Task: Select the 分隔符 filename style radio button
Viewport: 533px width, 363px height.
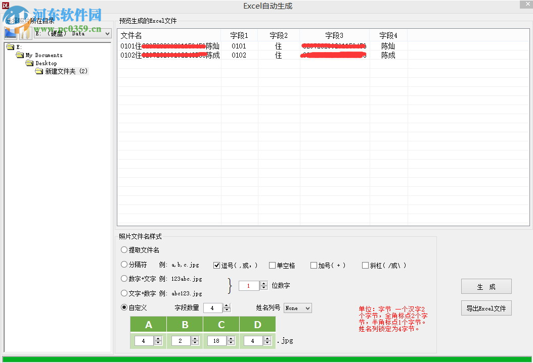Action: pos(124,264)
